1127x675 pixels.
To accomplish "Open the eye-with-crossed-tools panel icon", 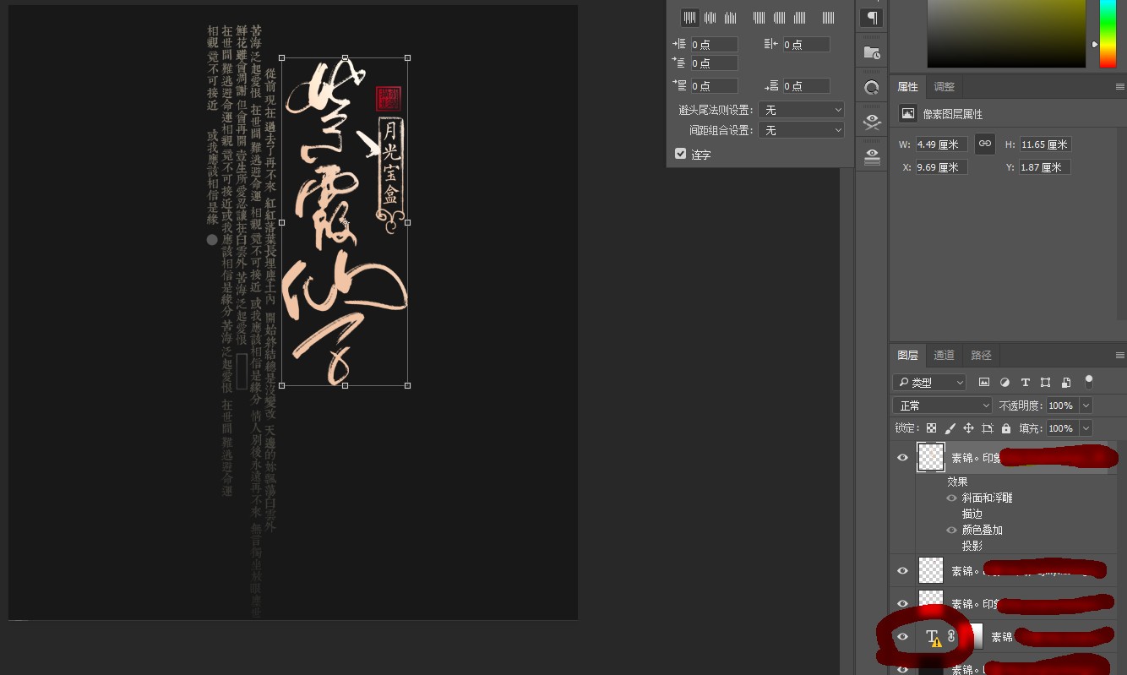I will (x=872, y=122).
